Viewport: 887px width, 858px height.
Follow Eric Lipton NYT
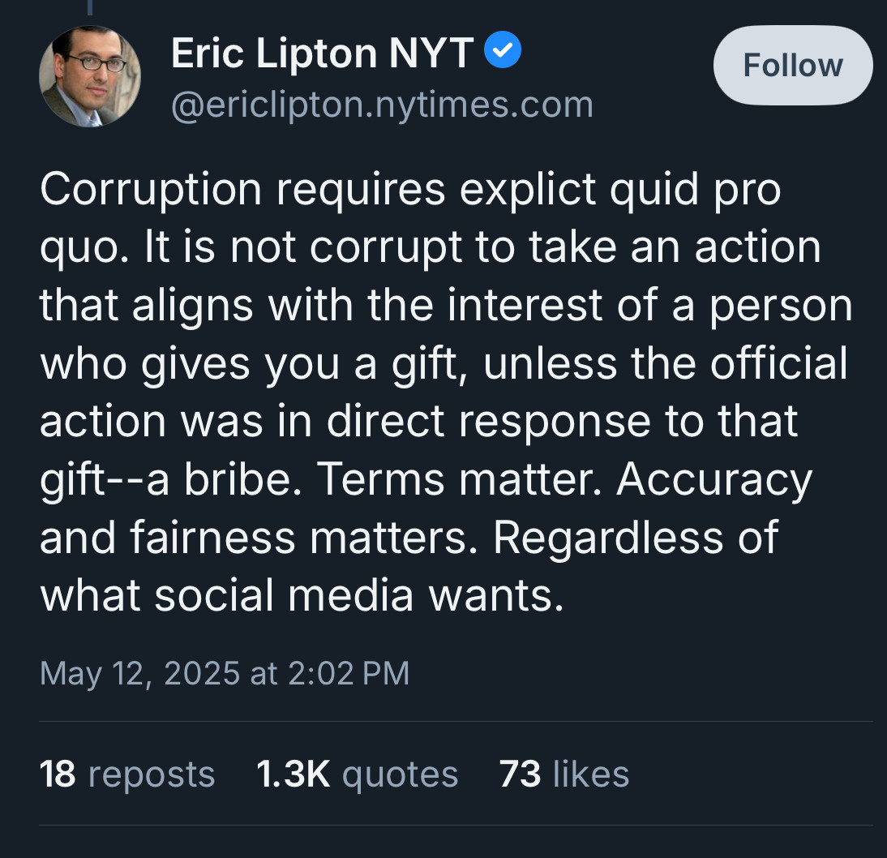(x=792, y=65)
